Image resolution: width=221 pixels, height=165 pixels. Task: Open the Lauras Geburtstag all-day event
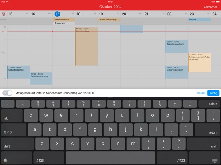coord(109,20)
